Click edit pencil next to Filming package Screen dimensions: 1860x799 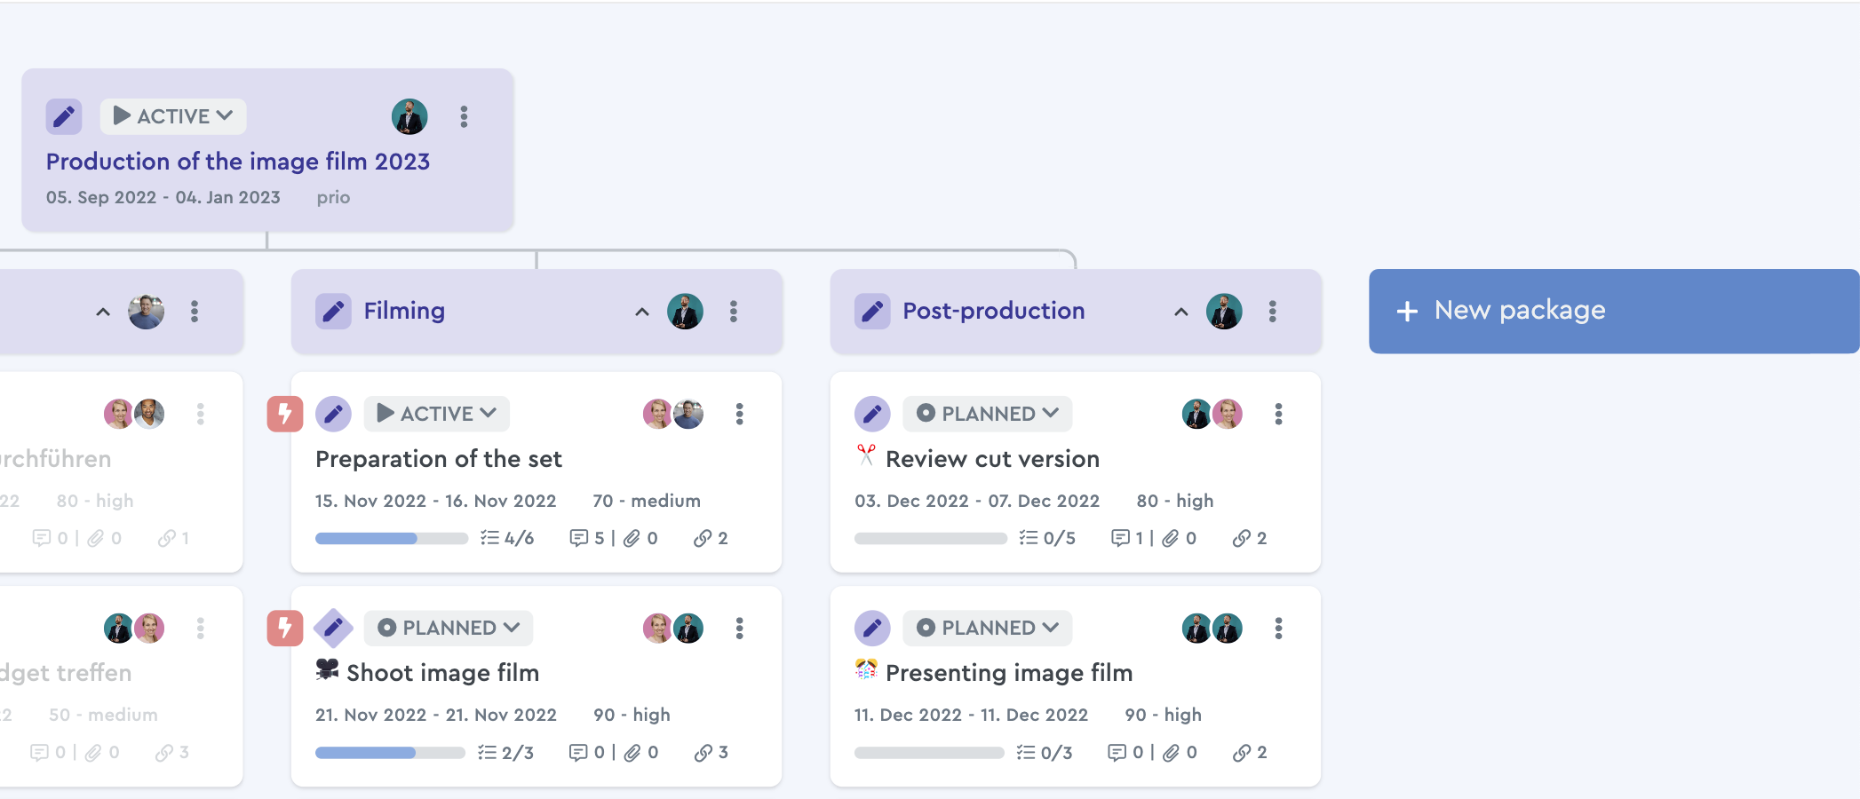(333, 311)
